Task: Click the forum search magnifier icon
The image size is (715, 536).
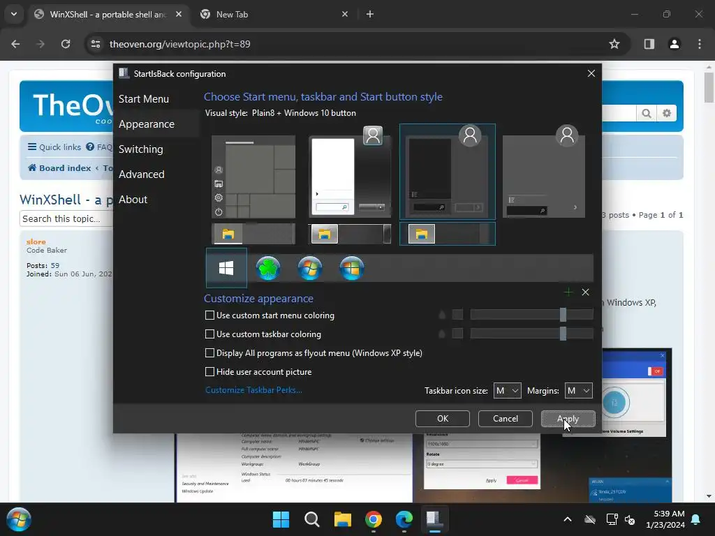Action: [x=647, y=113]
